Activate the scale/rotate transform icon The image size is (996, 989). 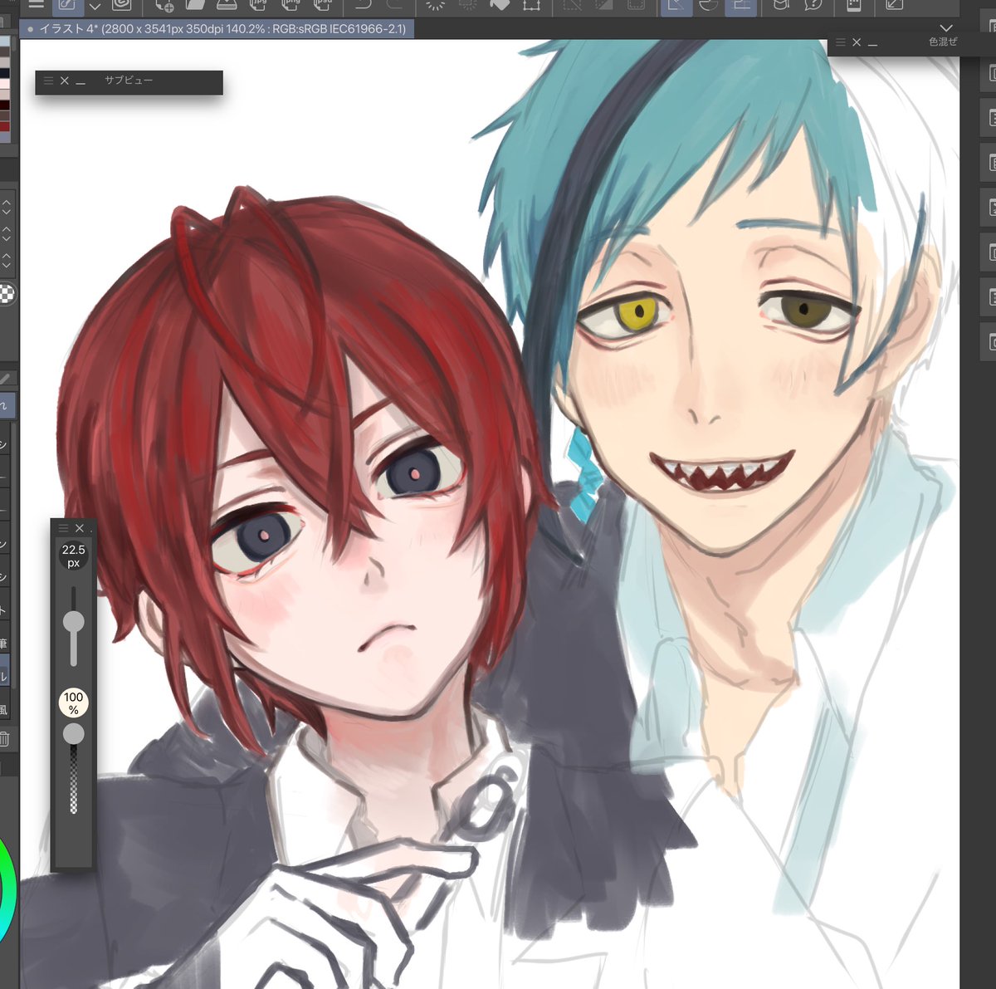(x=531, y=5)
